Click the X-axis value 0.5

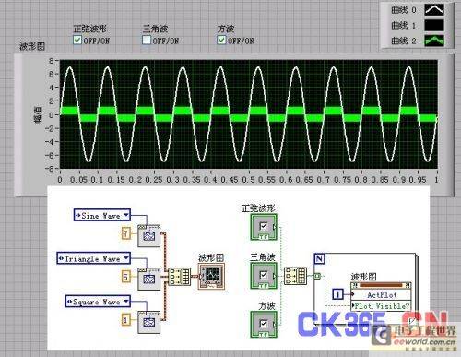(248, 180)
